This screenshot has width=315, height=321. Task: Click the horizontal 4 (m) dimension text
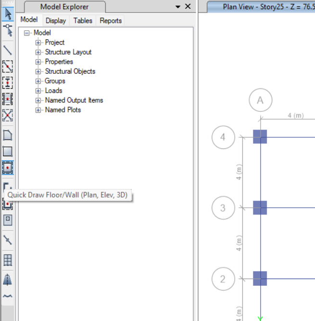coord(296,116)
